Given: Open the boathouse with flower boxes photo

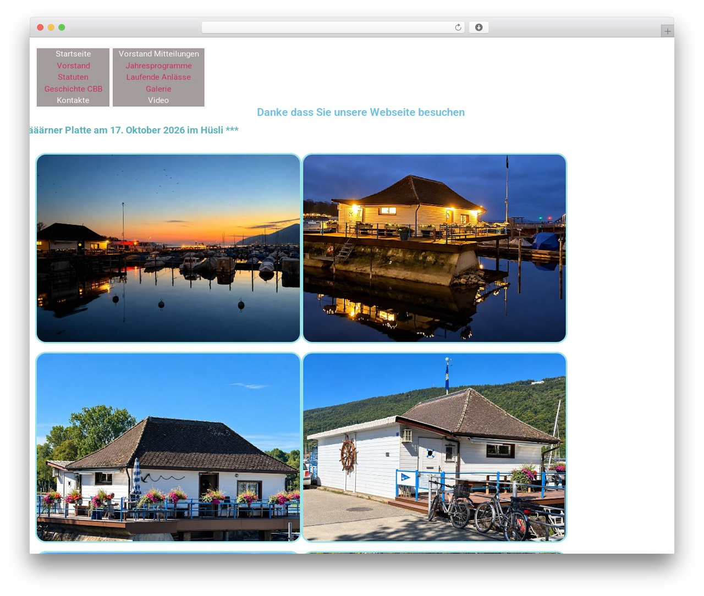Looking at the screenshot, I should click(x=168, y=447).
